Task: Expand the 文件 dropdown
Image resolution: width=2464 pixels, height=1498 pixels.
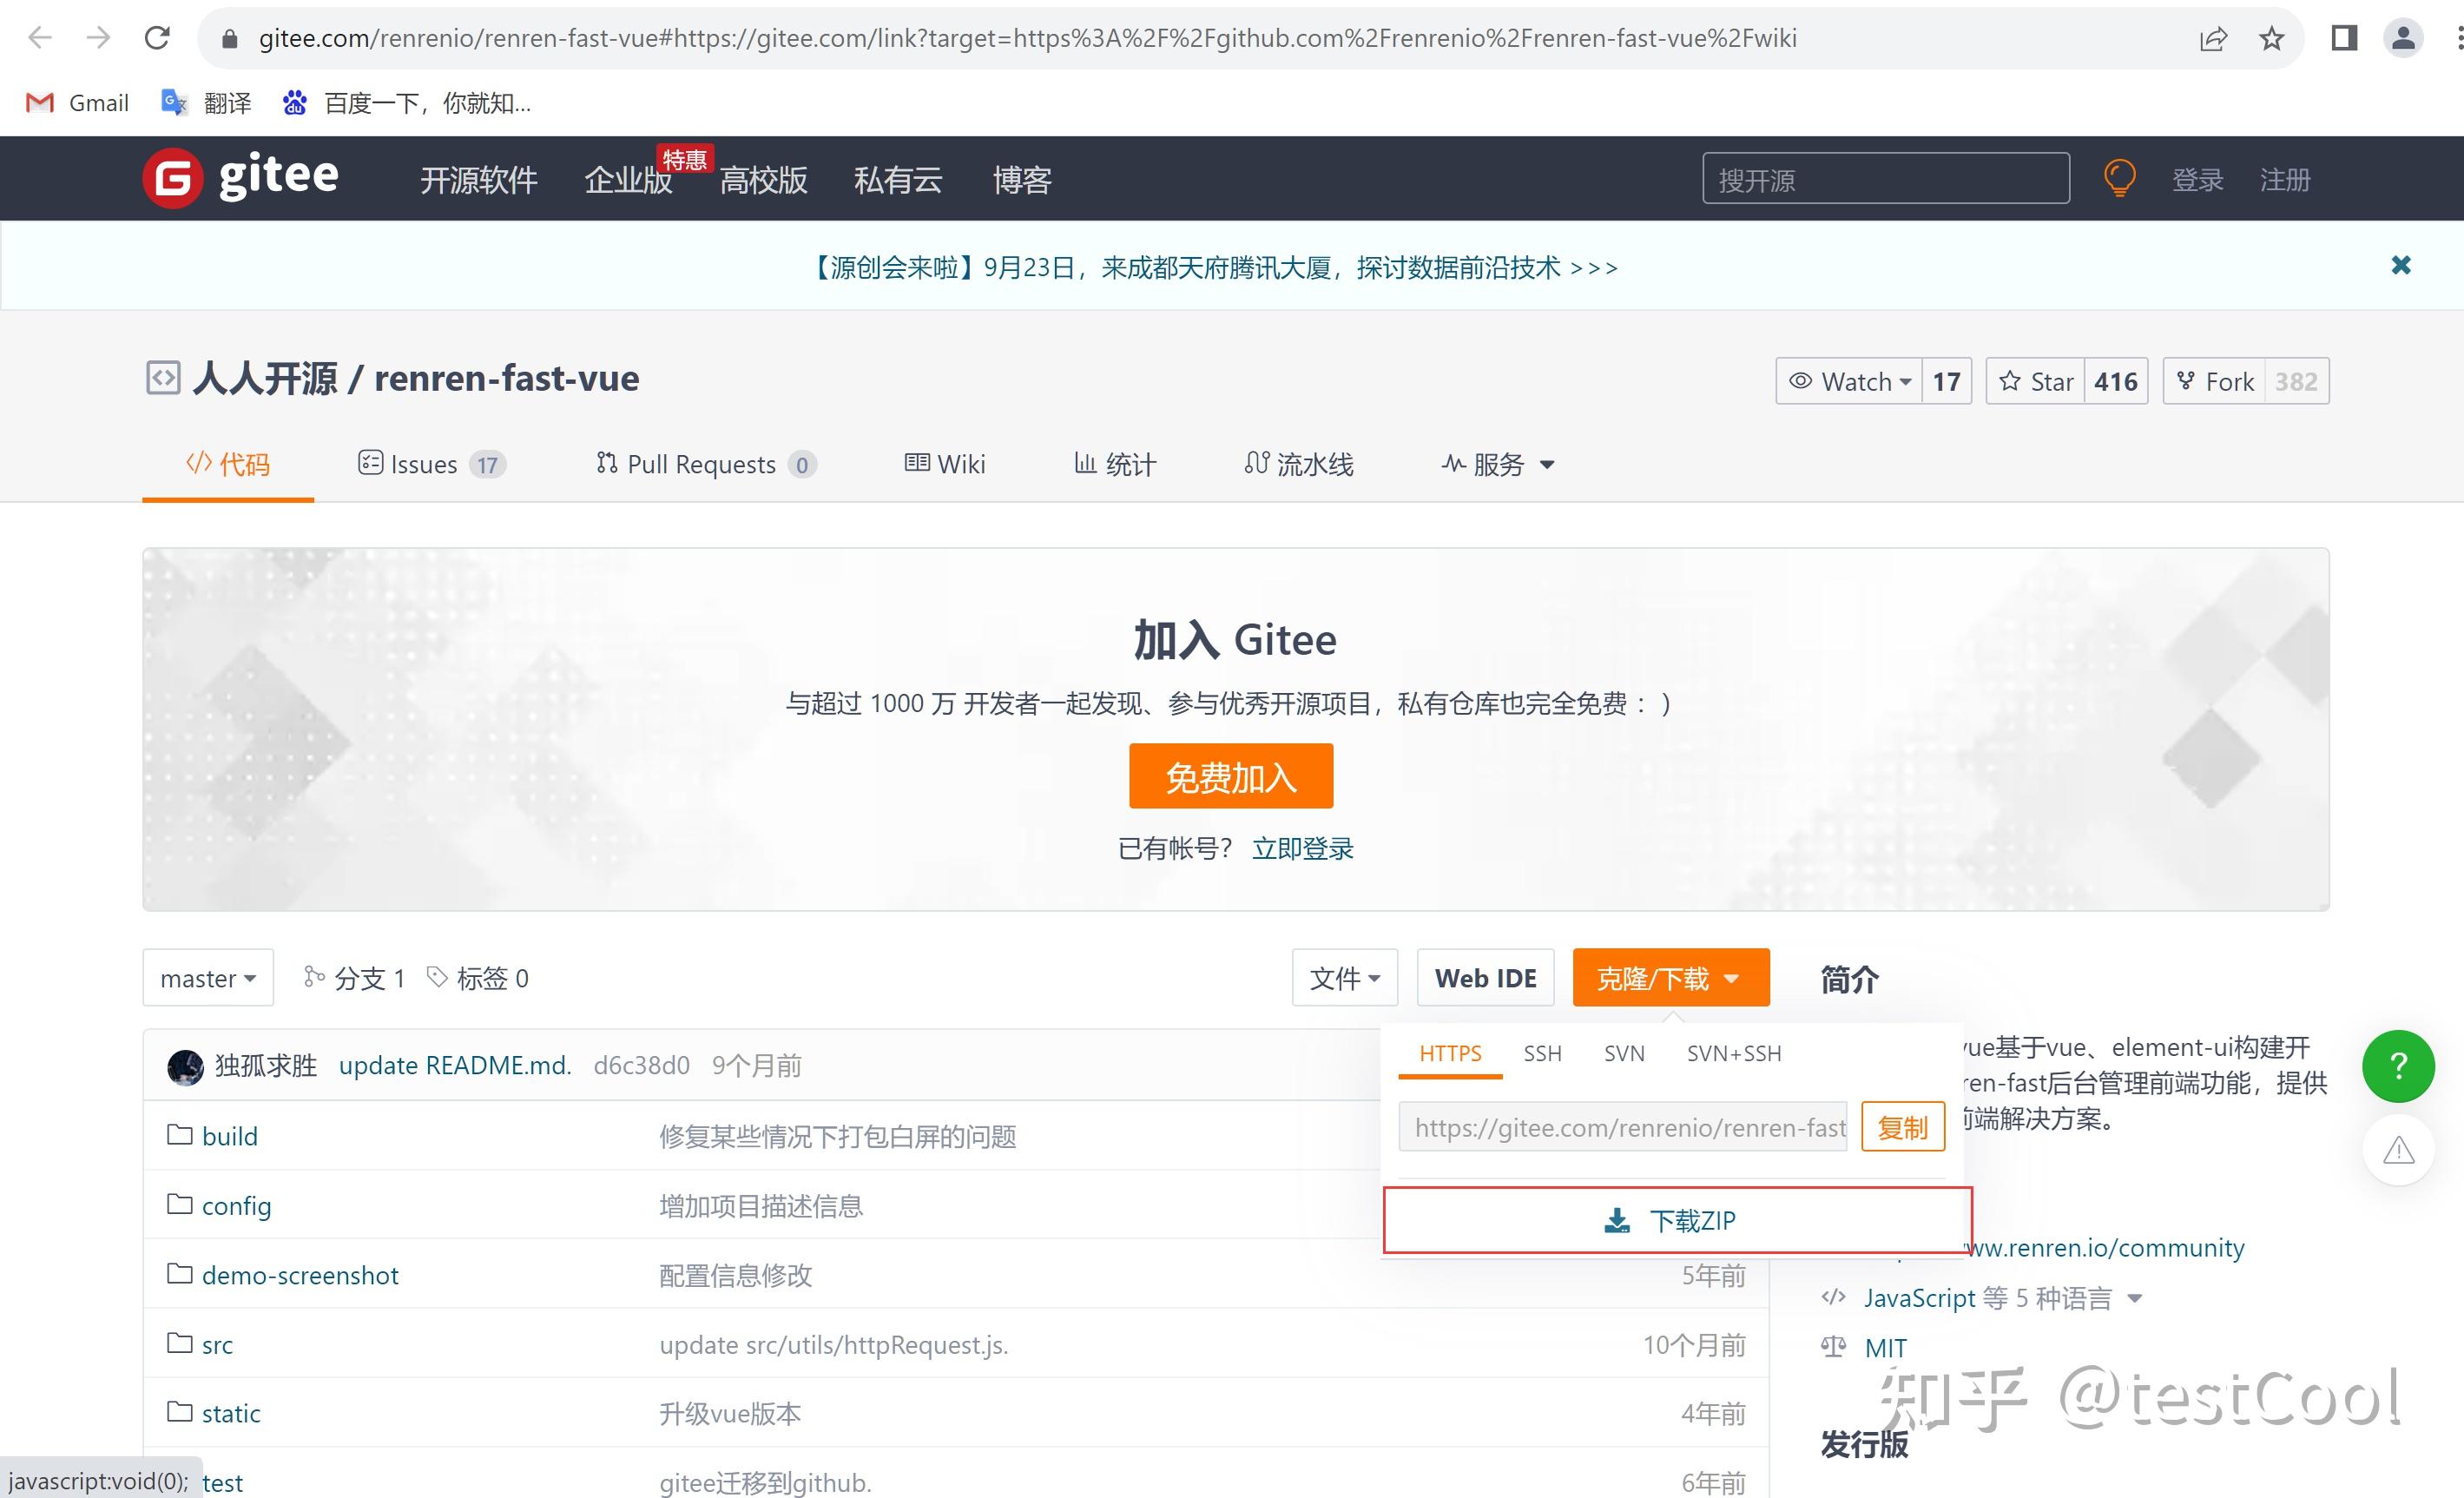Action: (x=1344, y=977)
